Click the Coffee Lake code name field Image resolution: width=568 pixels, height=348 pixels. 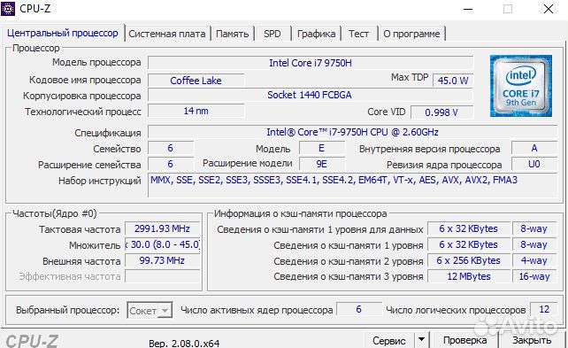point(196,81)
